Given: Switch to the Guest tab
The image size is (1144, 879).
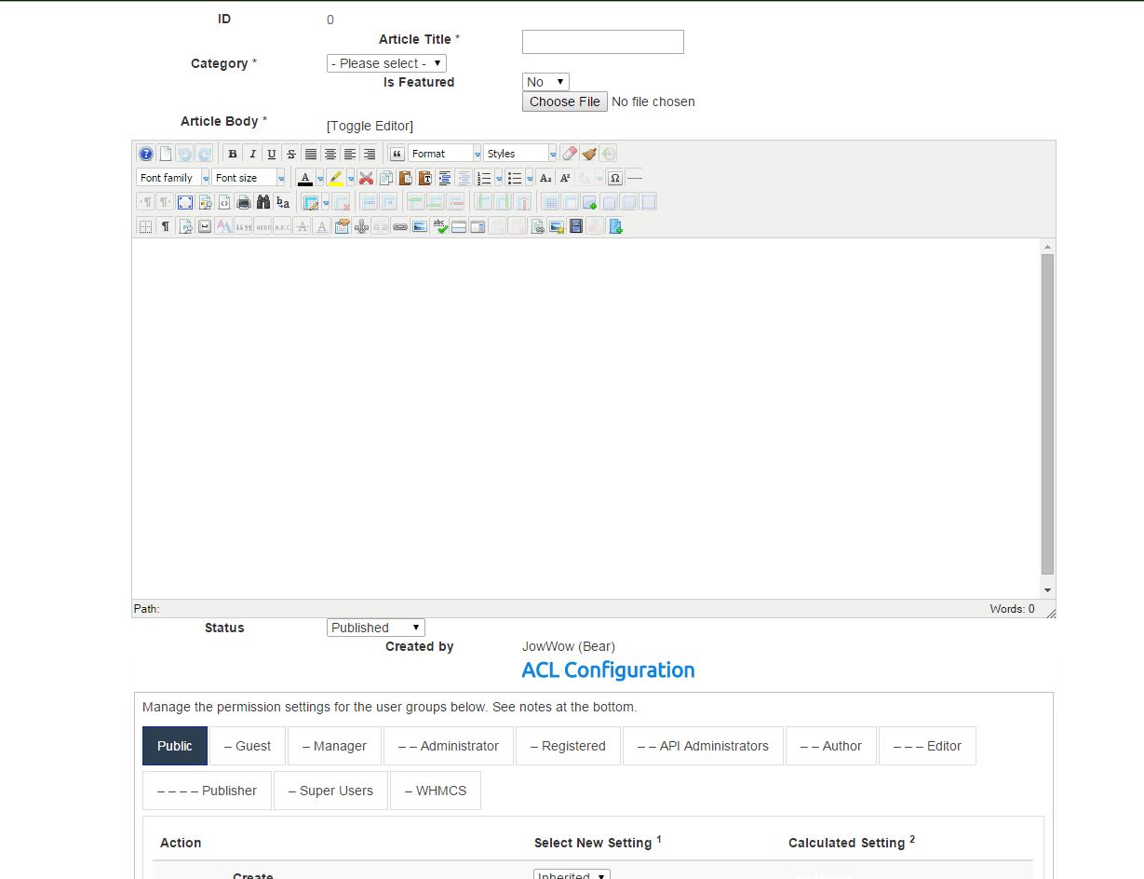Looking at the screenshot, I should tap(248, 746).
